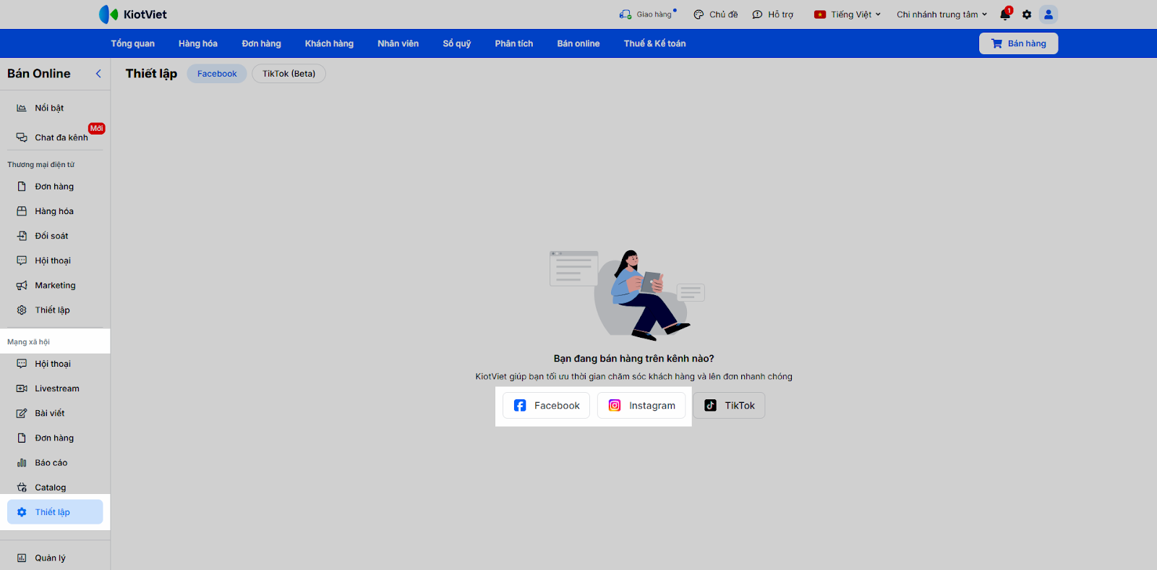Expand the Chi nhánh trung tâm branch selector

pyautogui.click(x=942, y=14)
